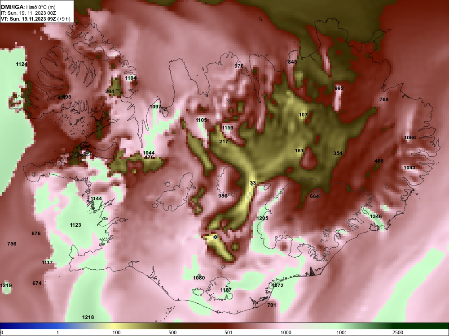The width and height of the screenshot is (449, 336).
Task: Select the map value 986
Action: coord(223,196)
